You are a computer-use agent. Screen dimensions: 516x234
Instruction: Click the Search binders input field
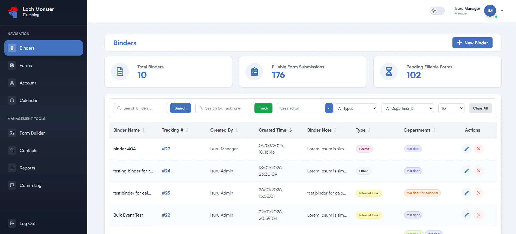[x=144, y=108]
